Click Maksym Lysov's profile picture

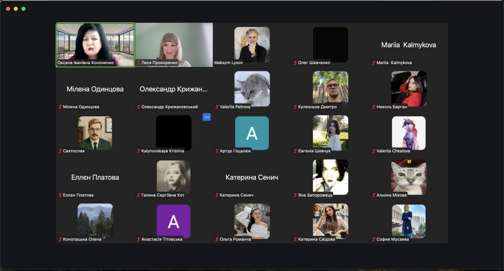(x=252, y=44)
